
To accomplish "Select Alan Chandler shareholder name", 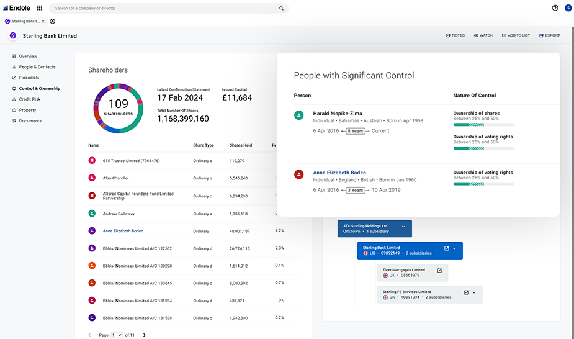I will 115,178.
